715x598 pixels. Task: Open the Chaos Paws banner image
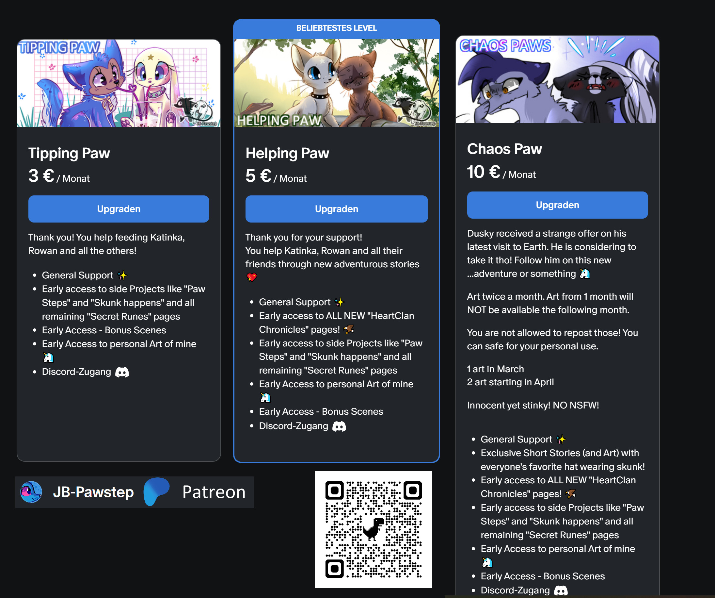coord(557,79)
